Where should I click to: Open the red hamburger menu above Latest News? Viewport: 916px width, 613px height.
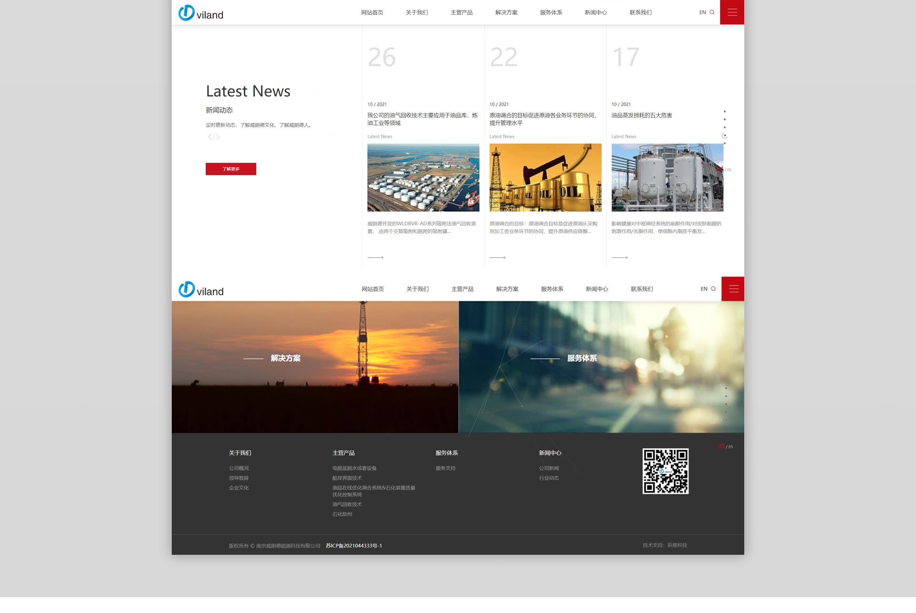point(732,12)
